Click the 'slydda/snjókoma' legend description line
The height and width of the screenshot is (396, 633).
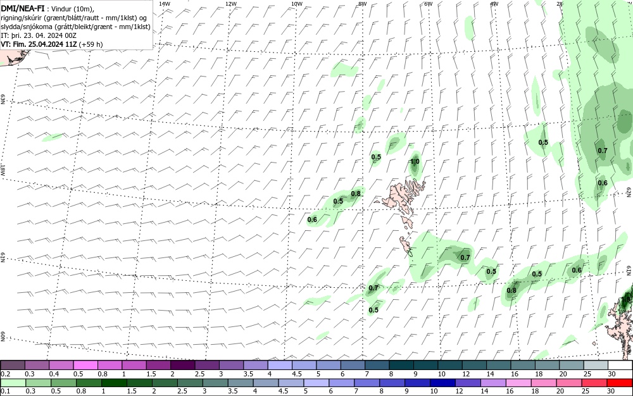click(x=76, y=27)
